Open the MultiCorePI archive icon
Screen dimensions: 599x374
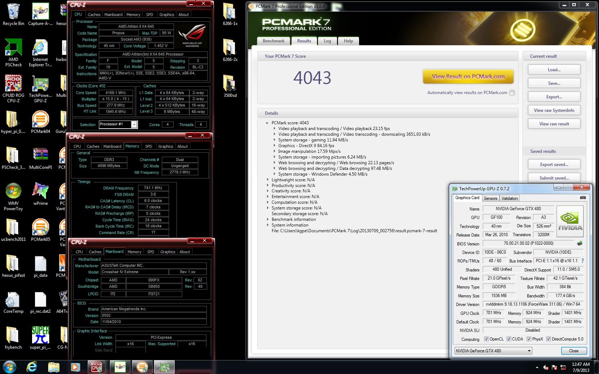click(40, 158)
